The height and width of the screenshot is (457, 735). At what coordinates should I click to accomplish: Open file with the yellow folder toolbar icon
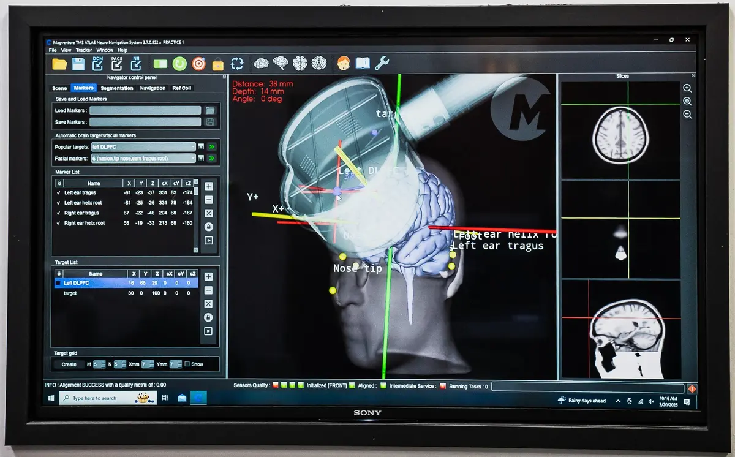pos(59,63)
